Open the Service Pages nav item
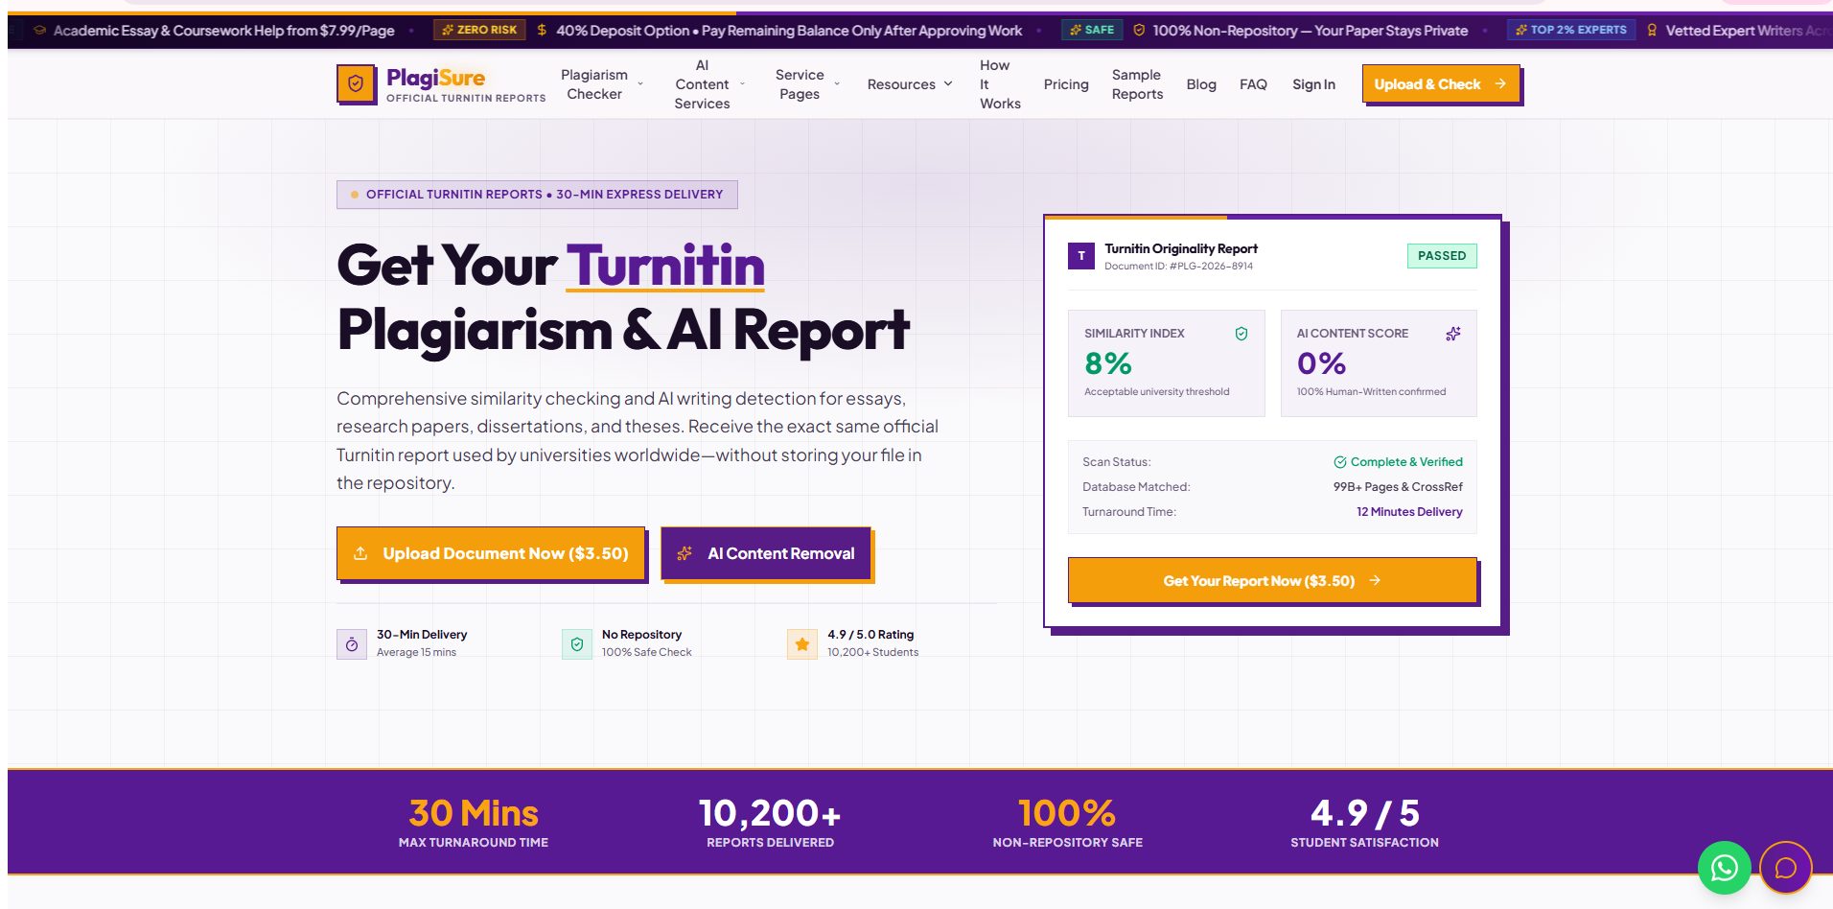1833x909 pixels. click(x=800, y=84)
